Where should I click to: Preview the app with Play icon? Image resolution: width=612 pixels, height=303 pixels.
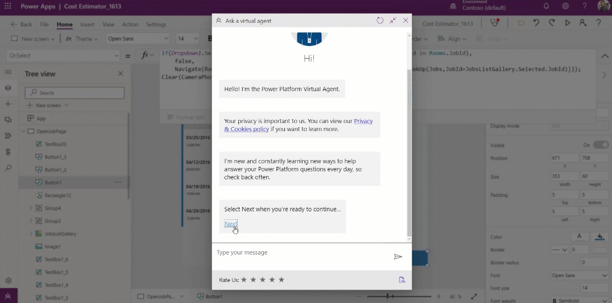point(568,23)
